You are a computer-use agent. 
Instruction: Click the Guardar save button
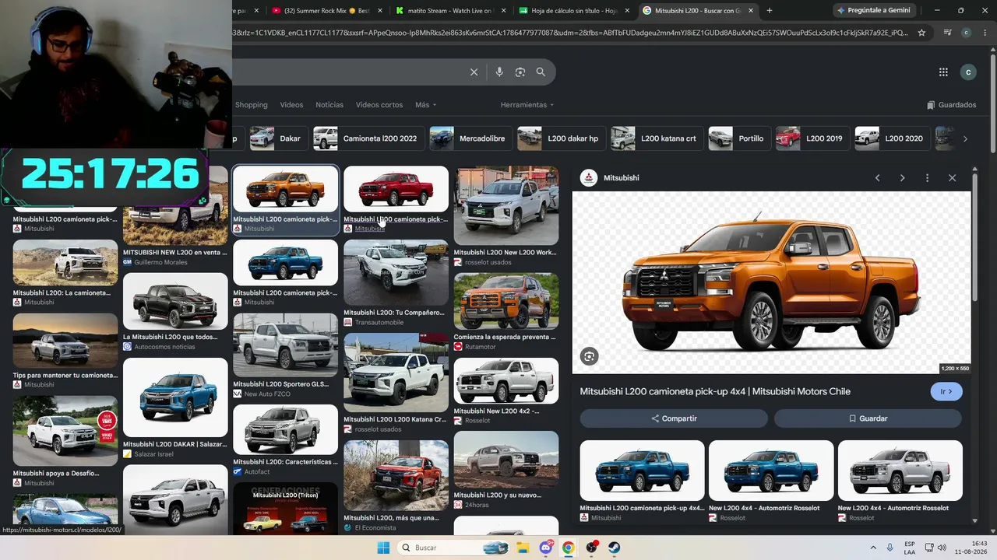[x=868, y=418]
